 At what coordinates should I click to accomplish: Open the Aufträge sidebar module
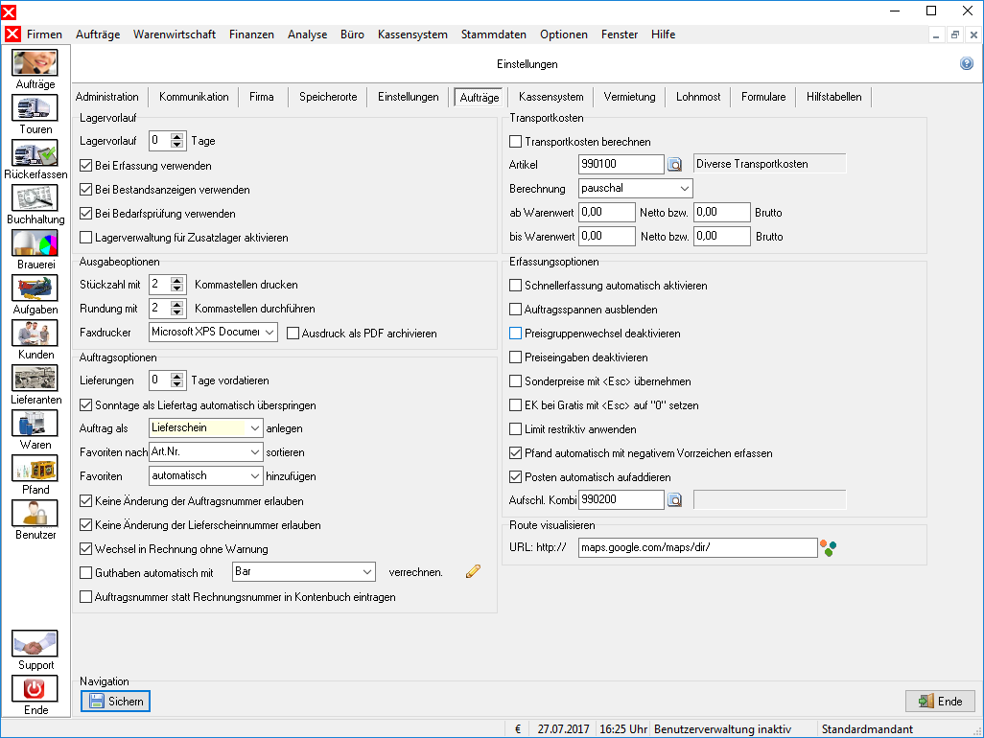pos(35,62)
